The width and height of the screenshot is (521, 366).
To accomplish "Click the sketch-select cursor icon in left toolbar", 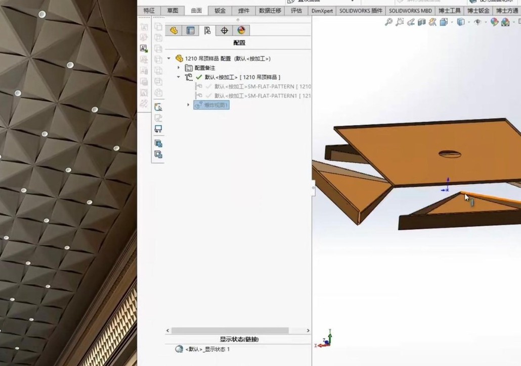I will point(158,107).
